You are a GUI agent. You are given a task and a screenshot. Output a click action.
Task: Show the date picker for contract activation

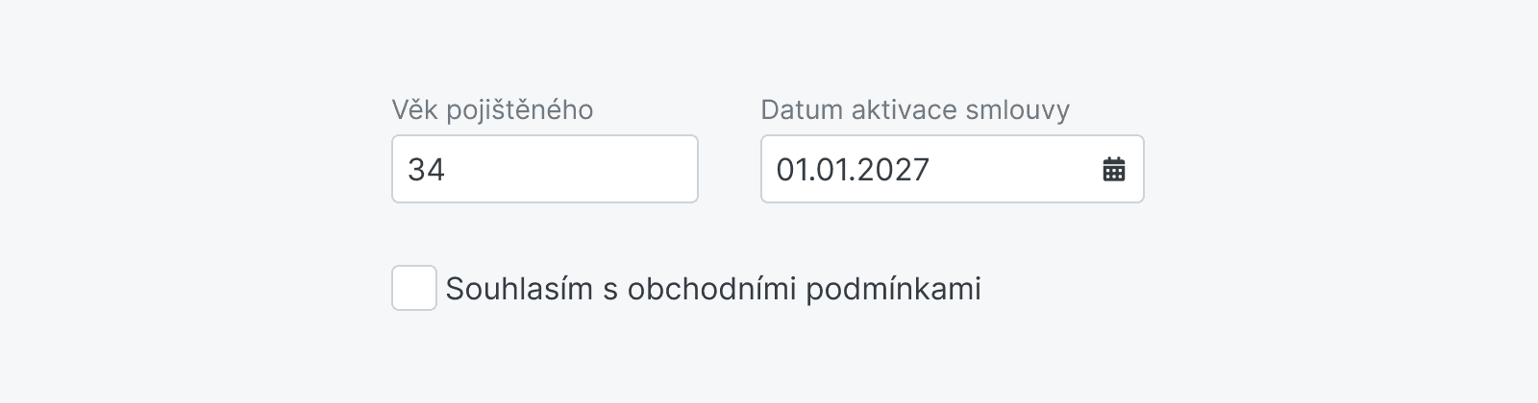(1113, 170)
